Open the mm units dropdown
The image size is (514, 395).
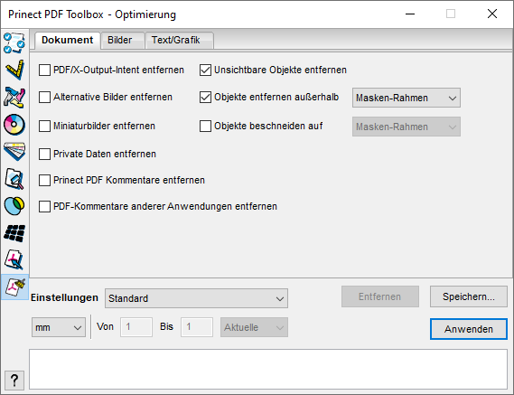(x=59, y=327)
